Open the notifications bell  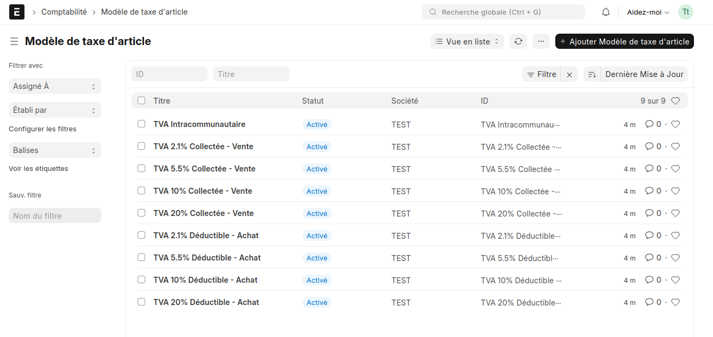(606, 12)
